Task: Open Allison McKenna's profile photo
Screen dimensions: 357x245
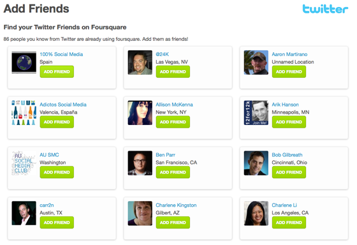Action: (140, 113)
